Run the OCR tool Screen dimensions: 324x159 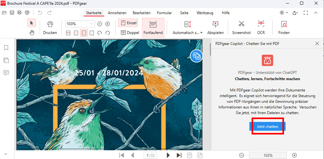pyautogui.click(x=261, y=28)
